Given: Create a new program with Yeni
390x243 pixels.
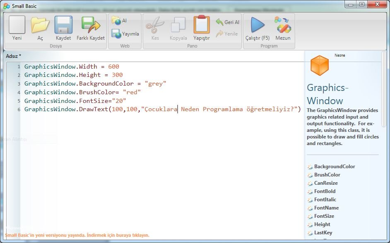Looking at the screenshot, I should pos(17,28).
